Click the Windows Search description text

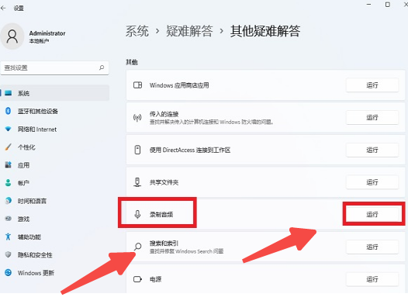187,251
